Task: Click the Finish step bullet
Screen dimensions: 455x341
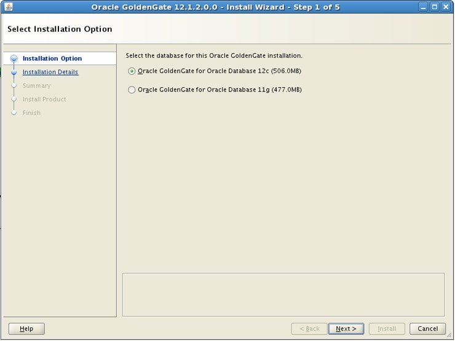Action: pyautogui.click(x=14, y=113)
